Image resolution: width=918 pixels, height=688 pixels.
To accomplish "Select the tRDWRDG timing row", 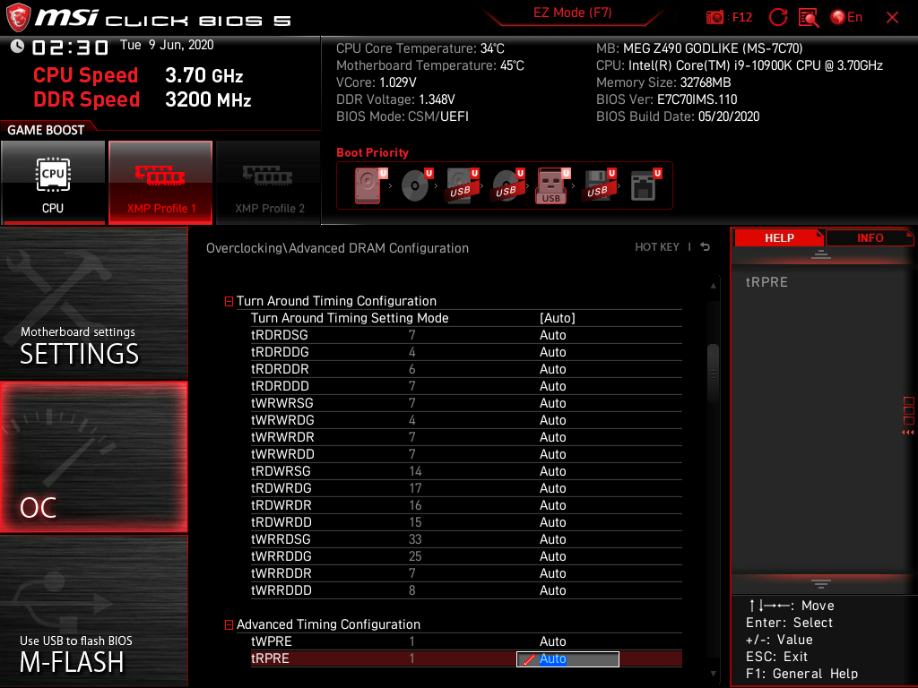I will (466, 488).
